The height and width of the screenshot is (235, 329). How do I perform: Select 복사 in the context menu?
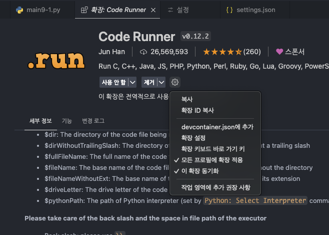pos(215,99)
